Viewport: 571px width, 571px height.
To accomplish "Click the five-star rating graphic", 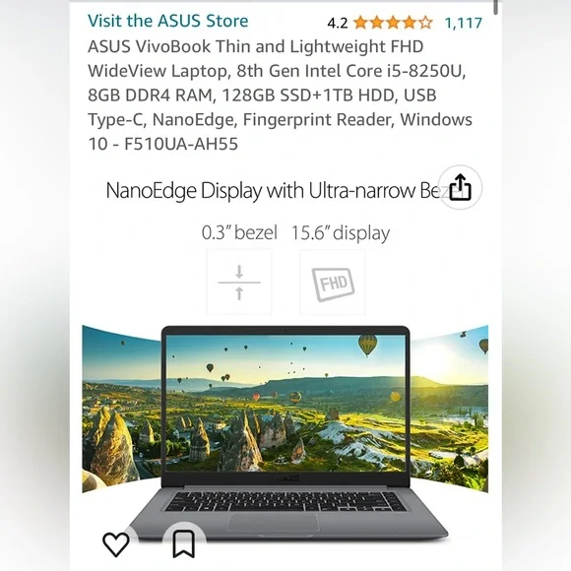I will (x=393, y=23).
